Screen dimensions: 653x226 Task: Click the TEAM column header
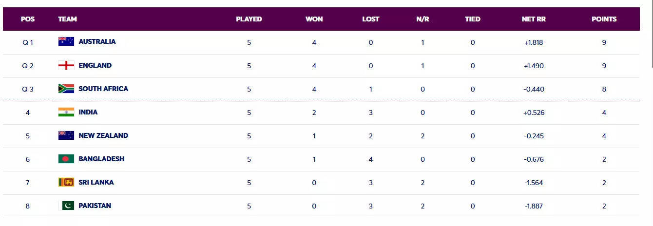click(67, 19)
